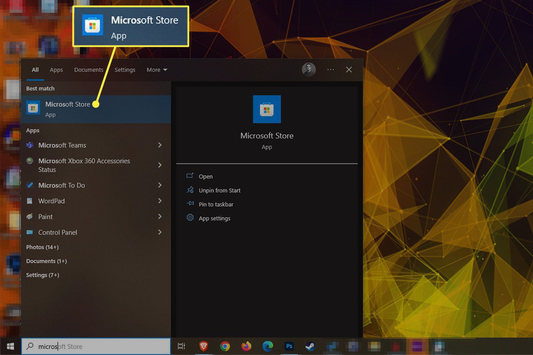Expand the More filter dropdown
Image resolution: width=533 pixels, height=355 pixels.
pos(157,70)
